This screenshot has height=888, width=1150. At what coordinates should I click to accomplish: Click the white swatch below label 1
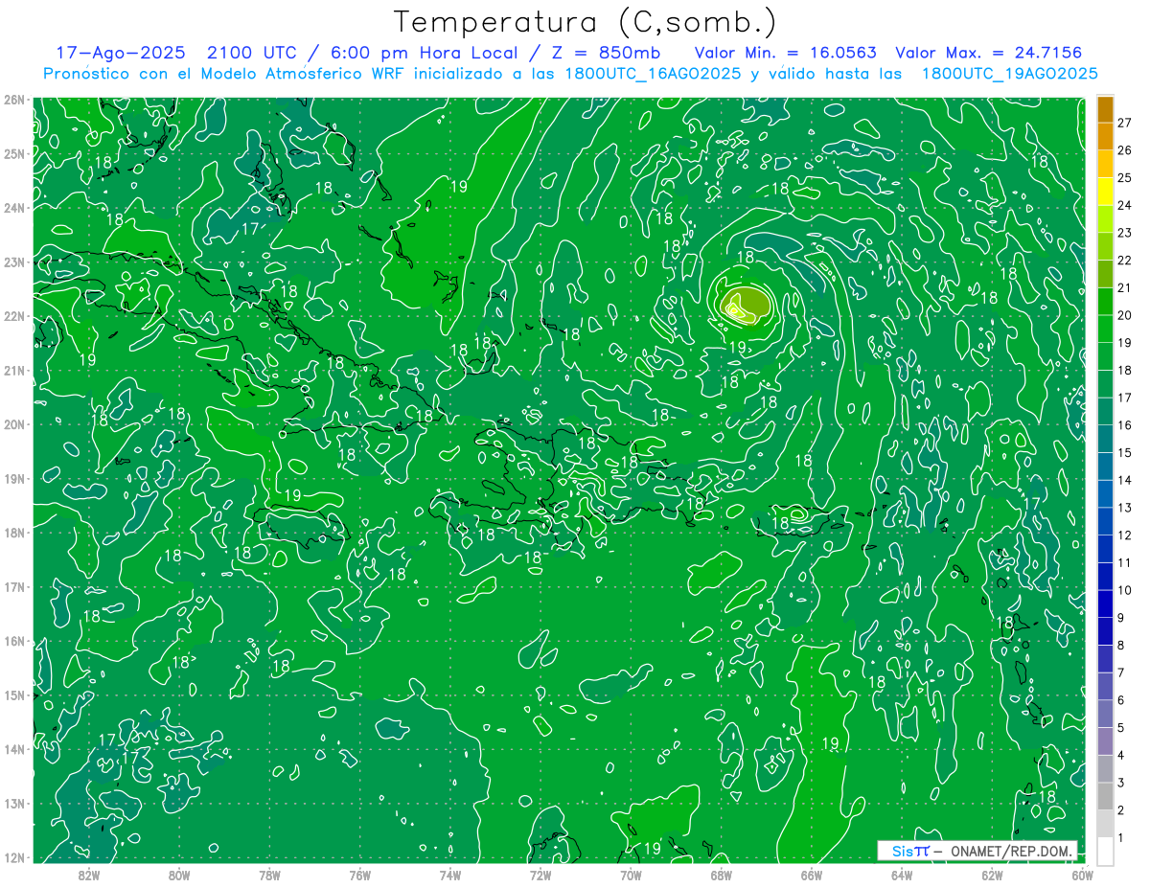1105,851
